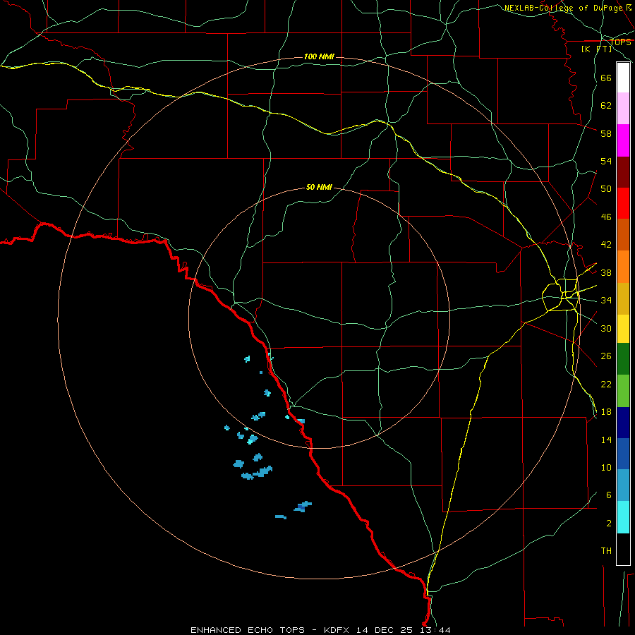Click the dark green legend swatch

(x=623, y=359)
